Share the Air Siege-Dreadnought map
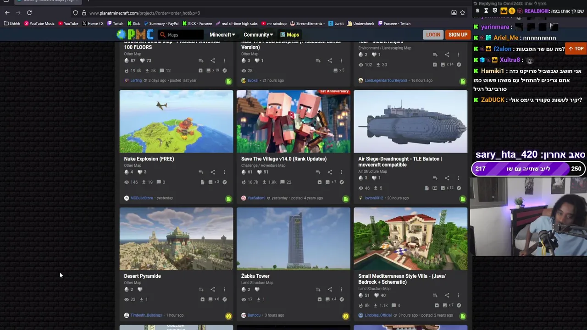 click(x=447, y=178)
